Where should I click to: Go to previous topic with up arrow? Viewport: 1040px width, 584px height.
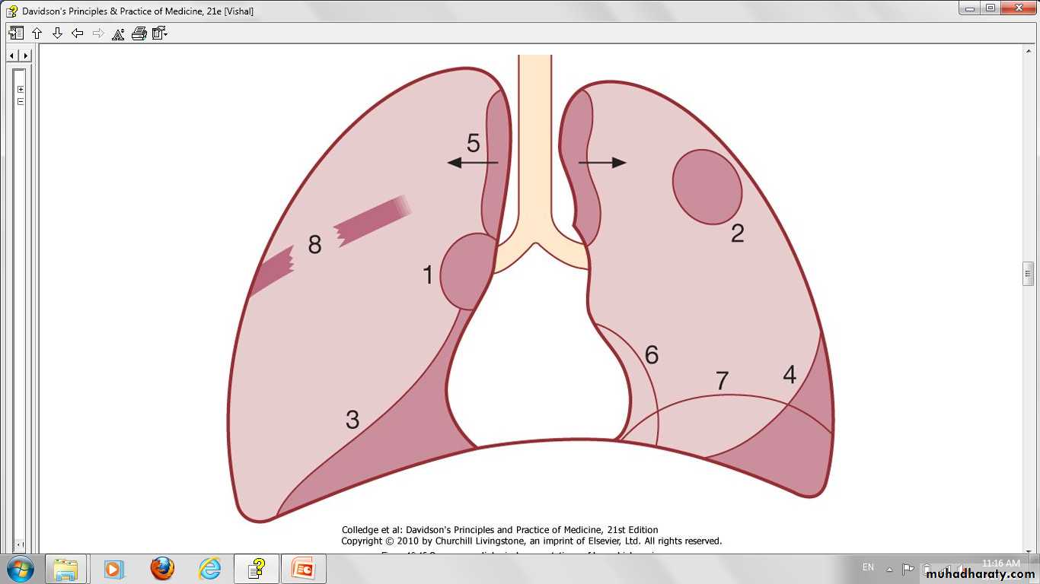(37, 33)
